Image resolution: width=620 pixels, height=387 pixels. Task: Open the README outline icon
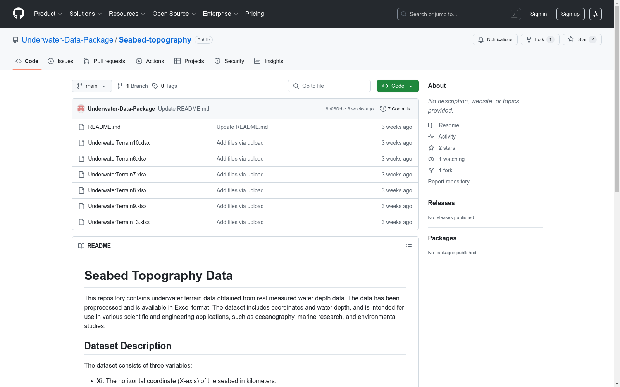(x=408, y=246)
